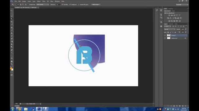
Task: Click Add to selection mode icon
Action: click(x=21, y=5)
